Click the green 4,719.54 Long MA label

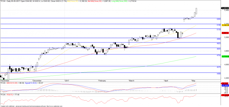click(x=225, y=56)
